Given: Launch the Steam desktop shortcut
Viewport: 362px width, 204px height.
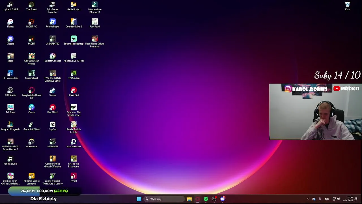Looking at the screenshot, I should pyautogui.click(x=53, y=92).
